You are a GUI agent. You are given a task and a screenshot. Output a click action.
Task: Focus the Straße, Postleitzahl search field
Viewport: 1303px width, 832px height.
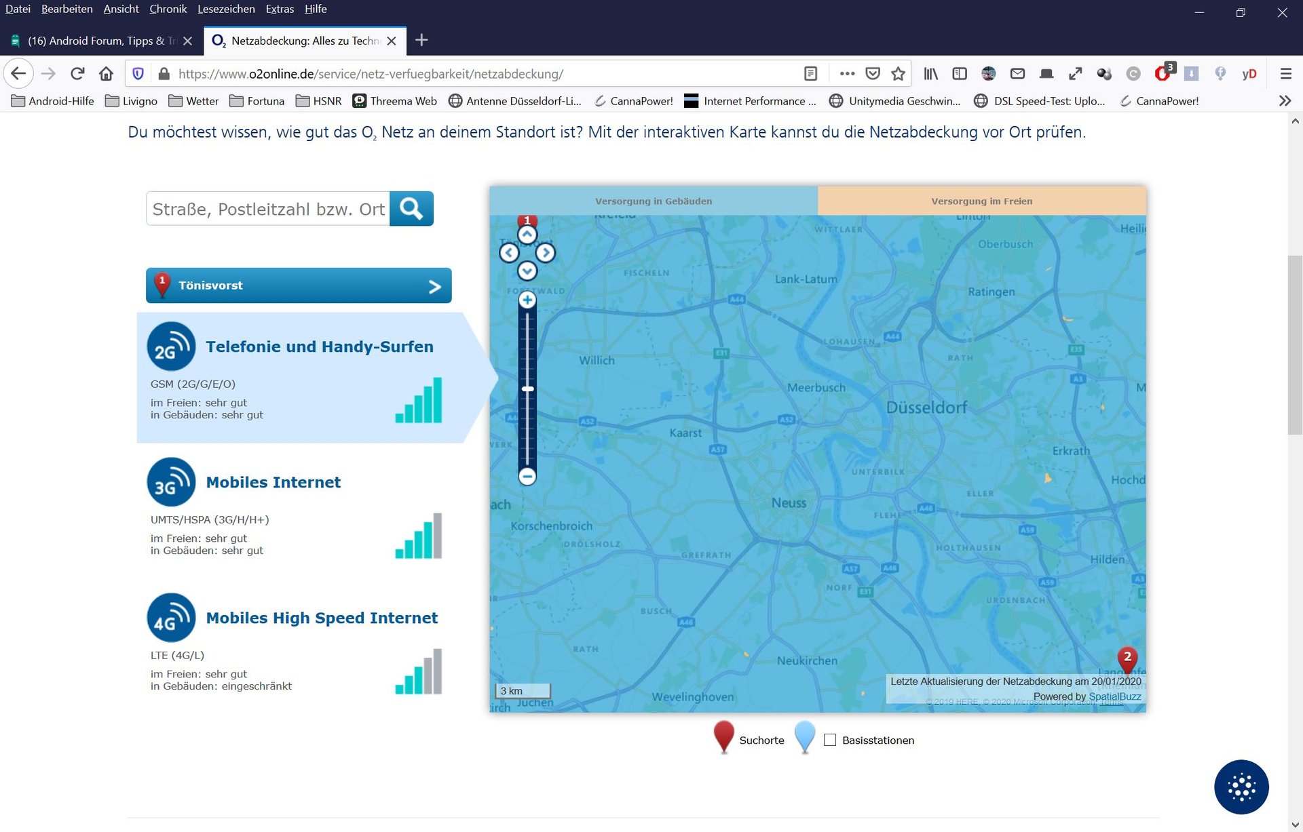point(268,209)
